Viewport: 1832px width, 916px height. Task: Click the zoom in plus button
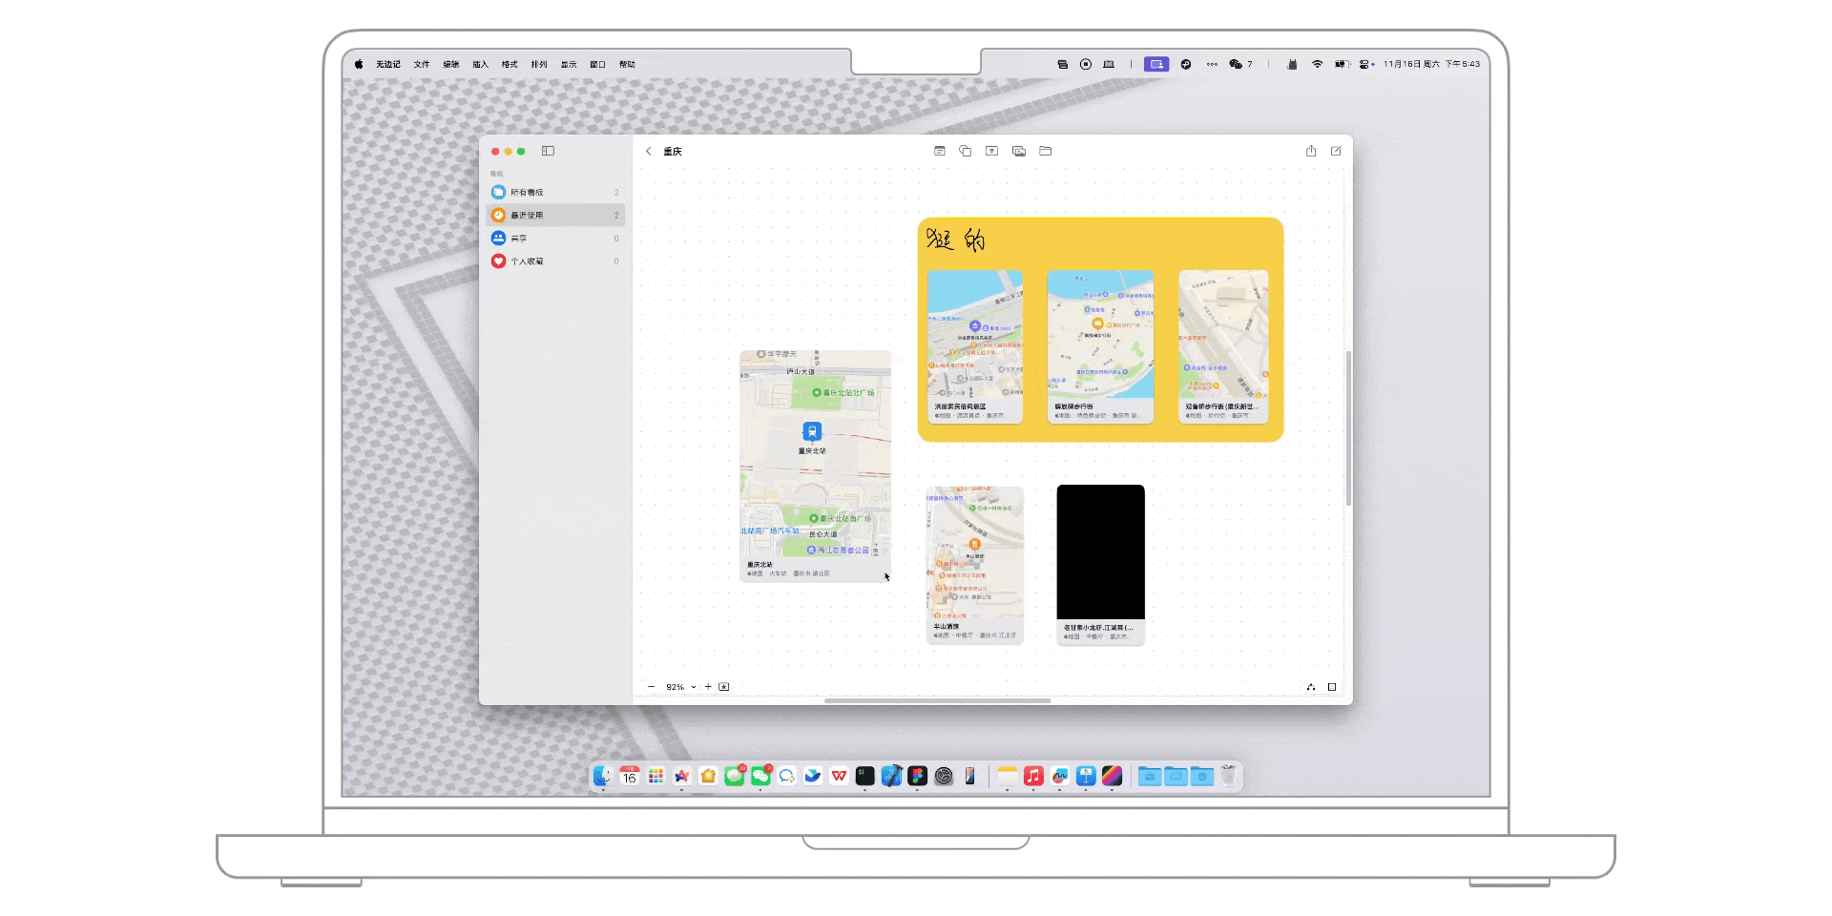point(708,687)
